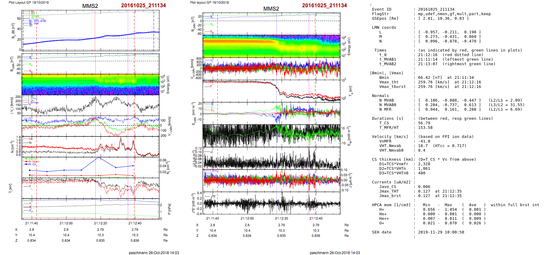Select L vector [ -0.957, -0.211, 0.198 ]
The height and width of the screenshot is (255, 547).
[449, 32]
